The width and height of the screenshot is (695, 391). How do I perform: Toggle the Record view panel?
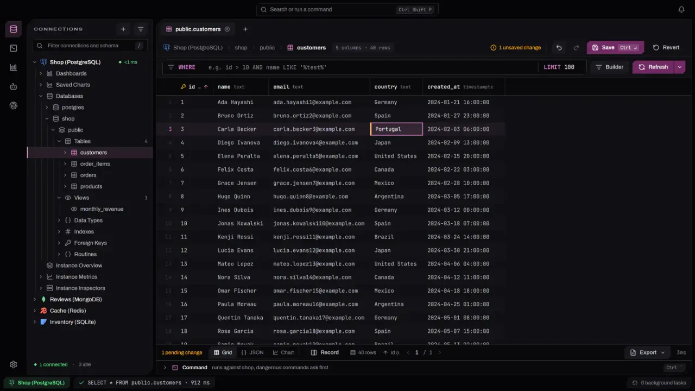tap(325, 352)
